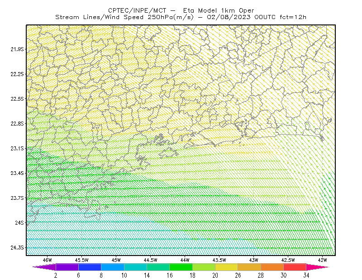Click the 23.1S latitude axis label
The height and width of the screenshot is (280, 362).
17,148
